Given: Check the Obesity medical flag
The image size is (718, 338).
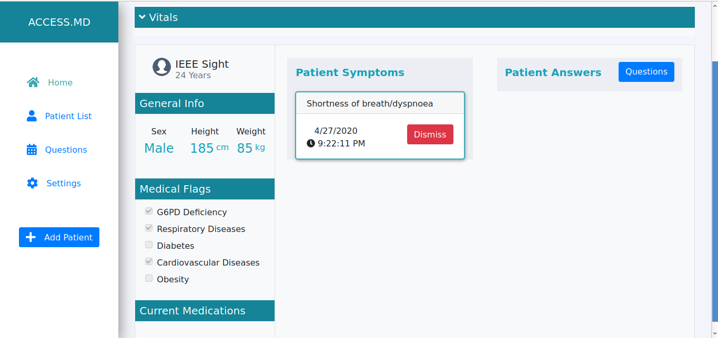Looking at the screenshot, I should (149, 279).
